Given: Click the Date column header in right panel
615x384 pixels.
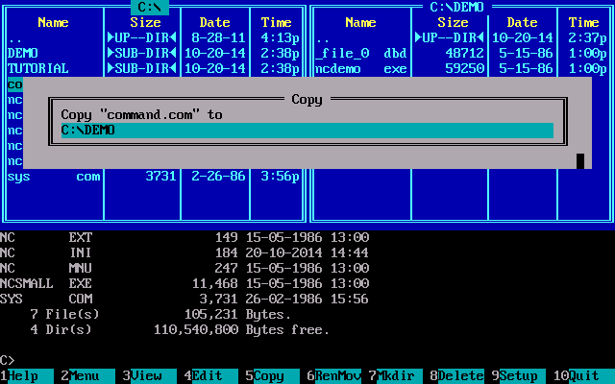Looking at the screenshot, I should tap(522, 22).
